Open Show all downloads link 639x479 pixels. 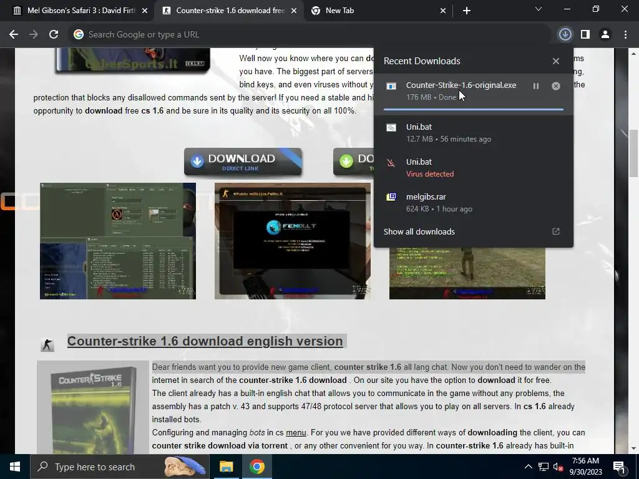419,231
